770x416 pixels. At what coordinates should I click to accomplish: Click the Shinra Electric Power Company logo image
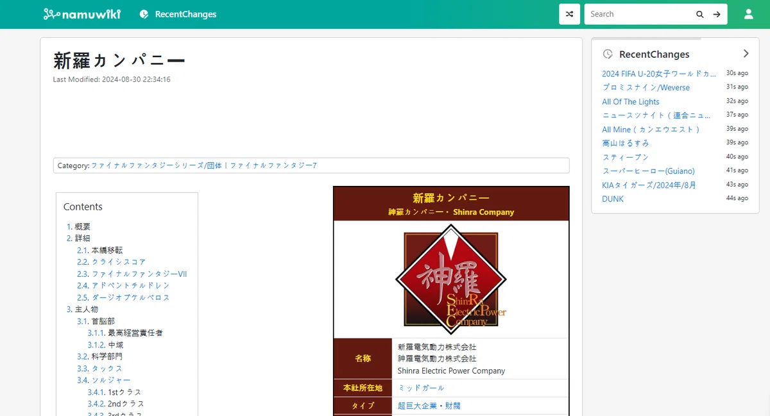pos(451,279)
